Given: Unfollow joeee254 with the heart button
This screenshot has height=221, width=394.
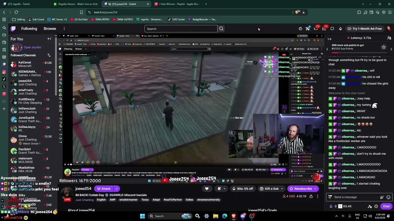Looking at the screenshot, I should 207,189.
